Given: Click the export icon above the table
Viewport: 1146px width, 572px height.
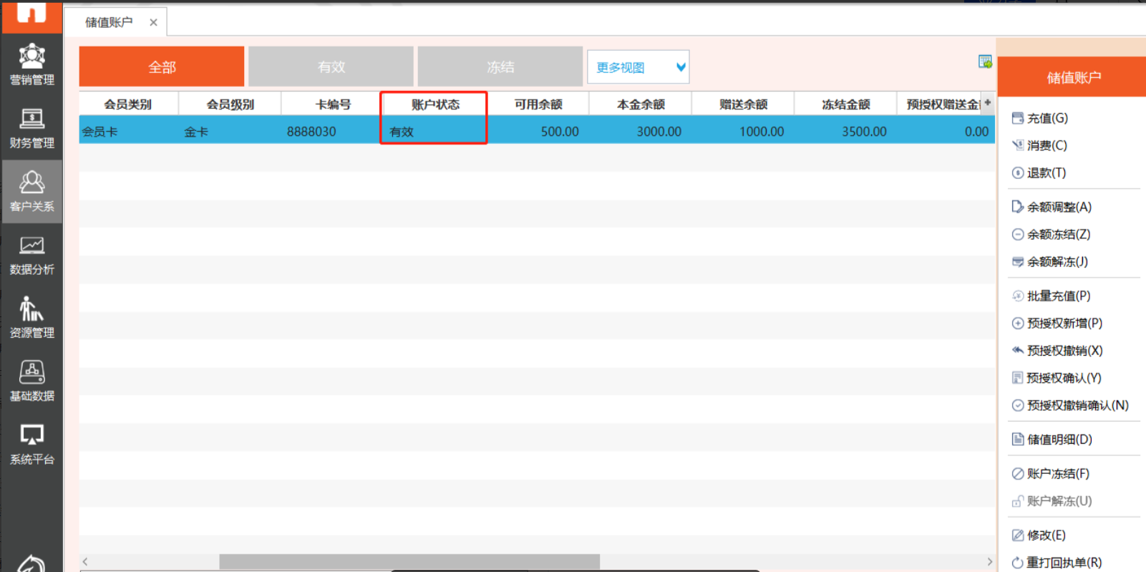Looking at the screenshot, I should (985, 62).
